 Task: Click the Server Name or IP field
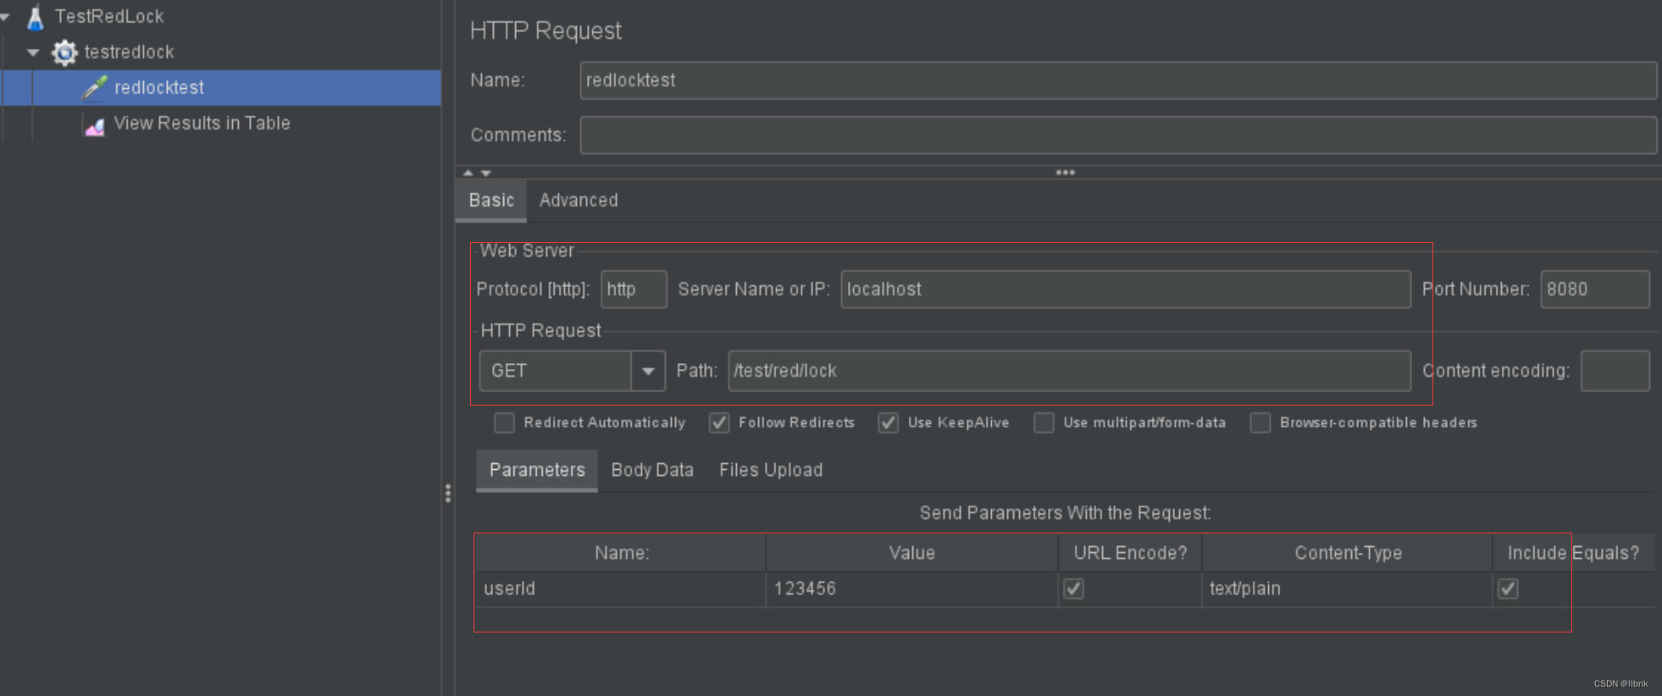point(1126,290)
